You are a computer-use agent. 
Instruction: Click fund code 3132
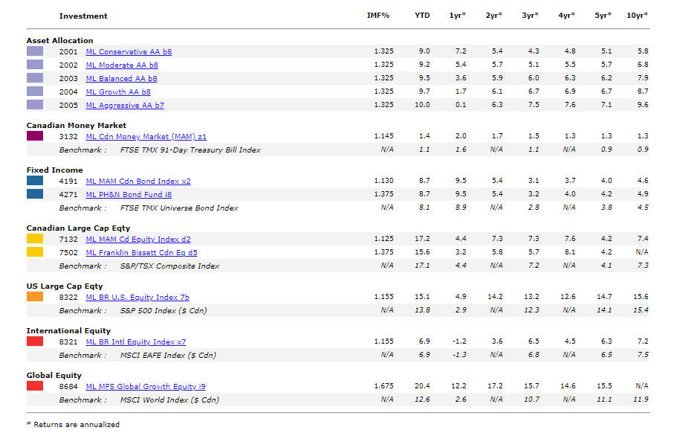point(68,137)
